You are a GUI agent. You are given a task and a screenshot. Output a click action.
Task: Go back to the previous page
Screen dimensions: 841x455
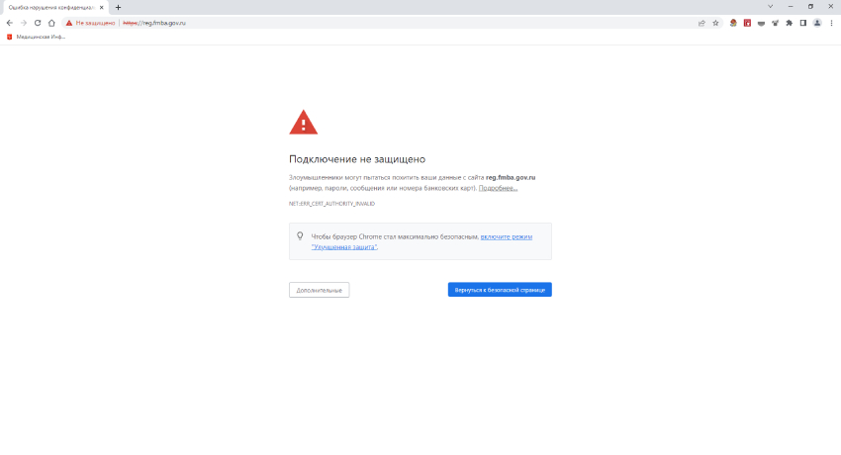tap(10, 23)
